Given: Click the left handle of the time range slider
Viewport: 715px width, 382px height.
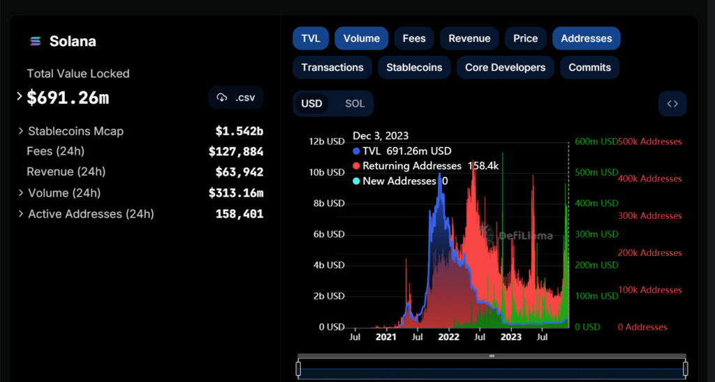Looking at the screenshot, I should (x=298, y=369).
